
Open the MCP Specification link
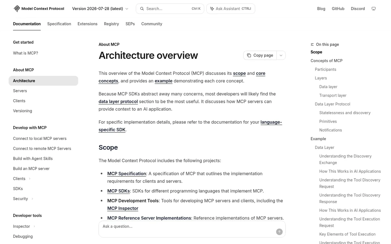(x=127, y=174)
